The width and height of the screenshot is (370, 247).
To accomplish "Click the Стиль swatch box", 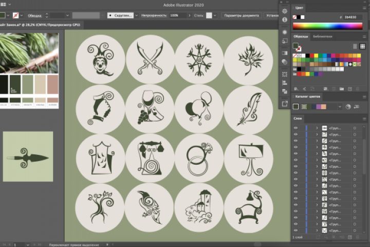I will pos(209,15).
